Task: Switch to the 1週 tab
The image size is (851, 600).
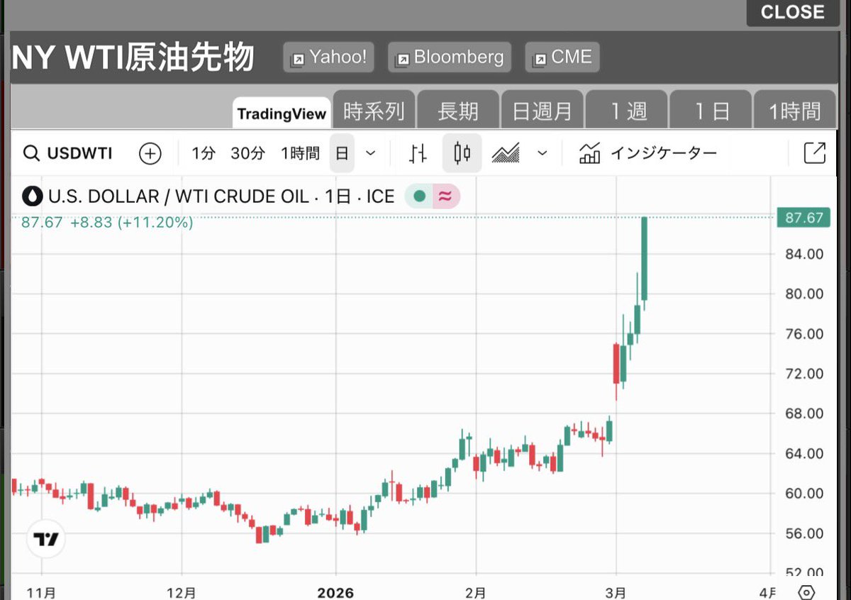Action: tap(626, 111)
